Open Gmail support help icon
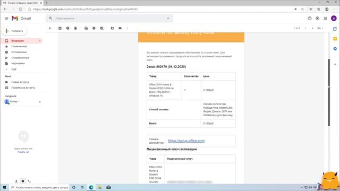 point(310,19)
